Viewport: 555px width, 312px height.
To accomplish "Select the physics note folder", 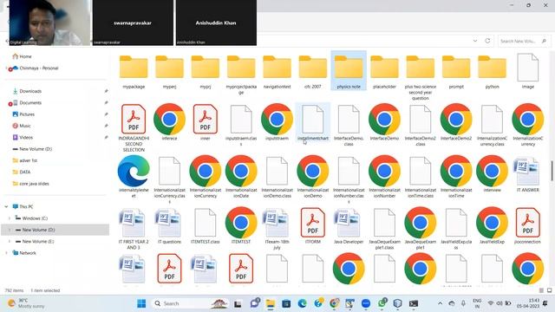I will (349, 71).
